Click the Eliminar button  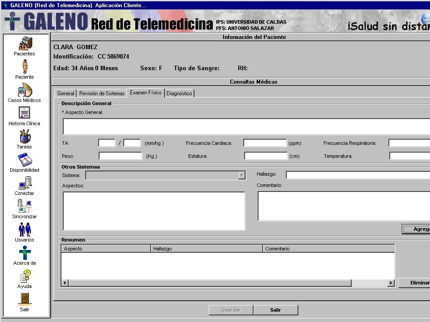pos(414,283)
